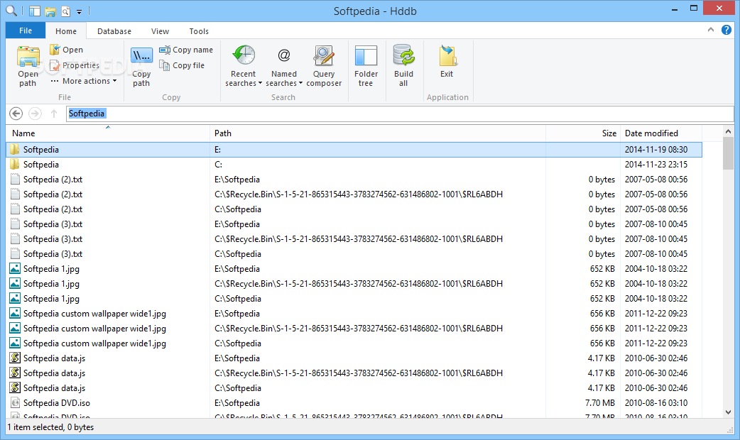Collapse the ribbon with the chevron
The width and height of the screenshot is (740, 440).
711,30
